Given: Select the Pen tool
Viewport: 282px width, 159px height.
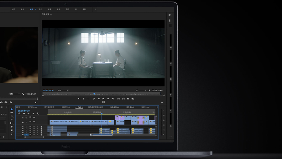Looking at the screenshot, I should coord(12,127).
